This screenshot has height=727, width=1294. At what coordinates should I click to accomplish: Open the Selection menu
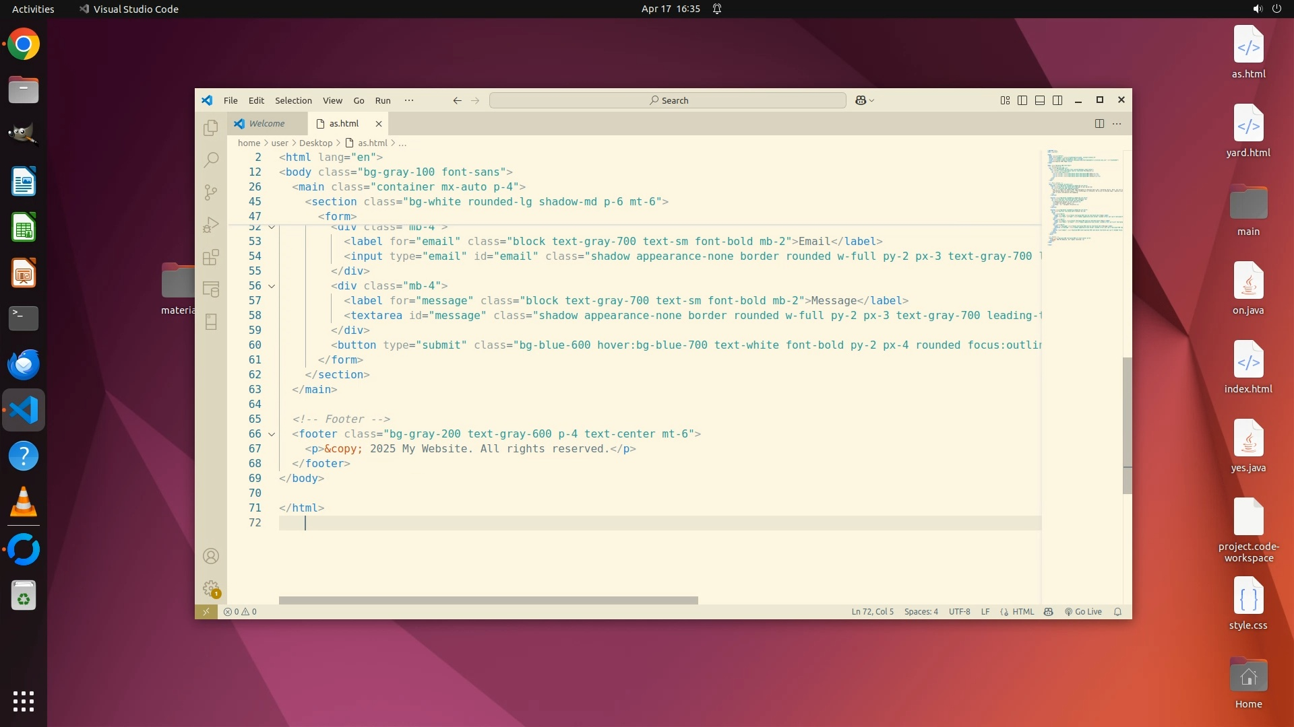[293, 100]
